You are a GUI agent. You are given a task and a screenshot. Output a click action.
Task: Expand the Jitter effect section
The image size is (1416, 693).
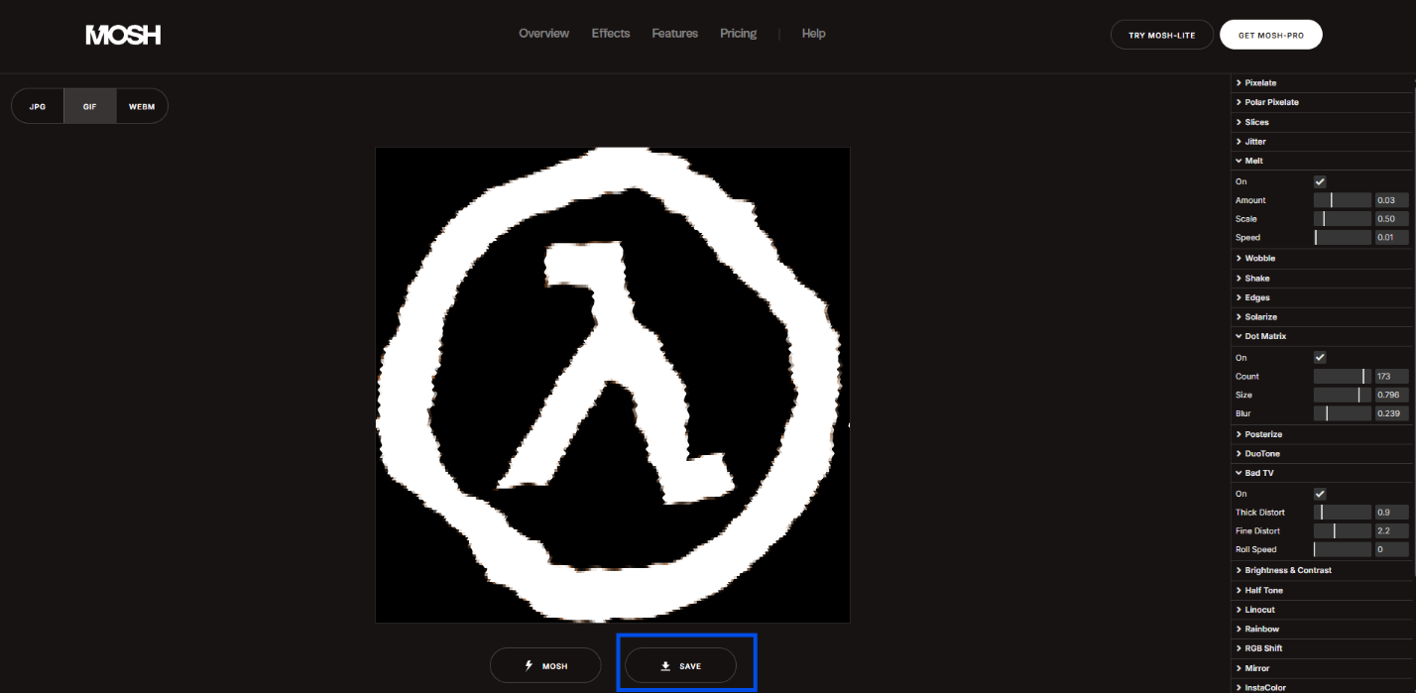(1322, 142)
